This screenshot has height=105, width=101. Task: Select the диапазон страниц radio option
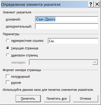click(8, 55)
